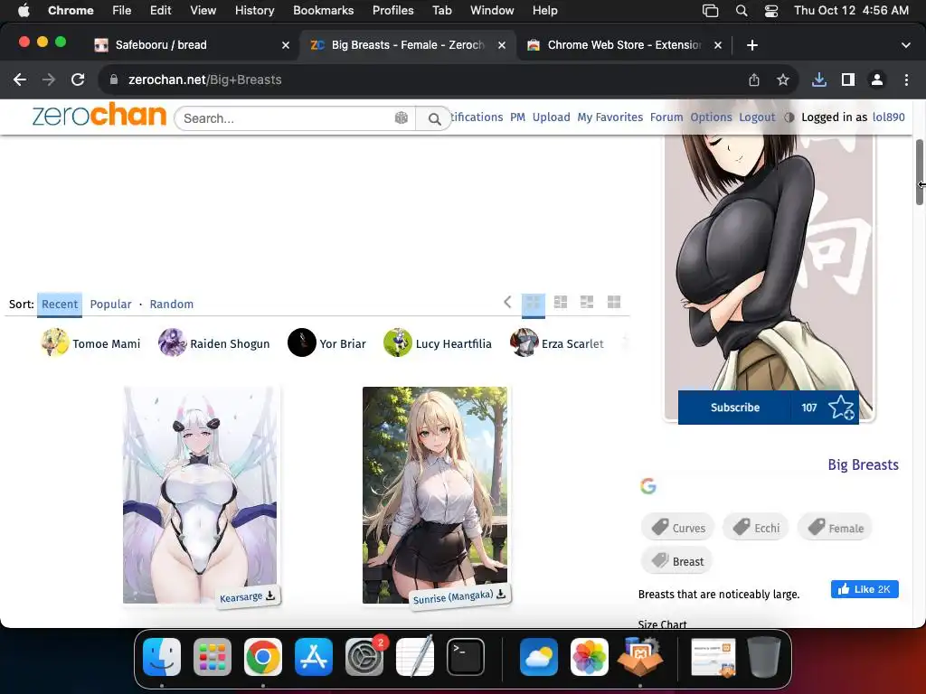
Task: Click the search magnifier button
Action: point(434,118)
